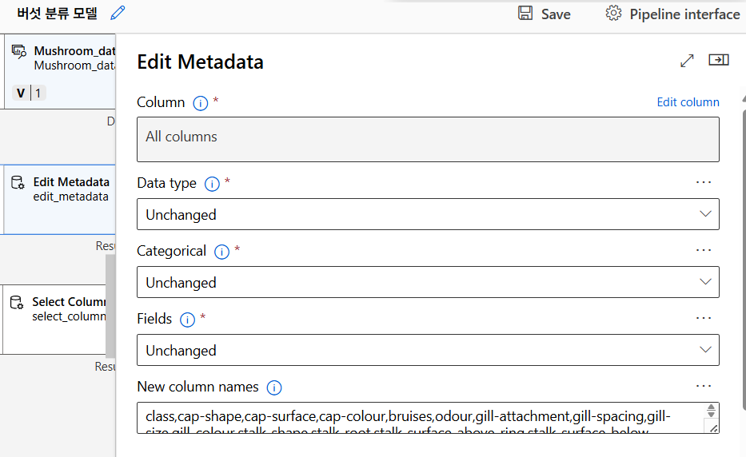
Task: Click the pencil icon to rename pipeline
Action: [x=118, y=14]
